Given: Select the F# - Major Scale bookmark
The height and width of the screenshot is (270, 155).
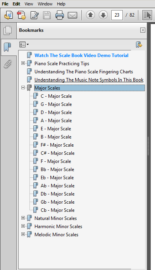Looking at the screenshot, I should pos(57,145).
